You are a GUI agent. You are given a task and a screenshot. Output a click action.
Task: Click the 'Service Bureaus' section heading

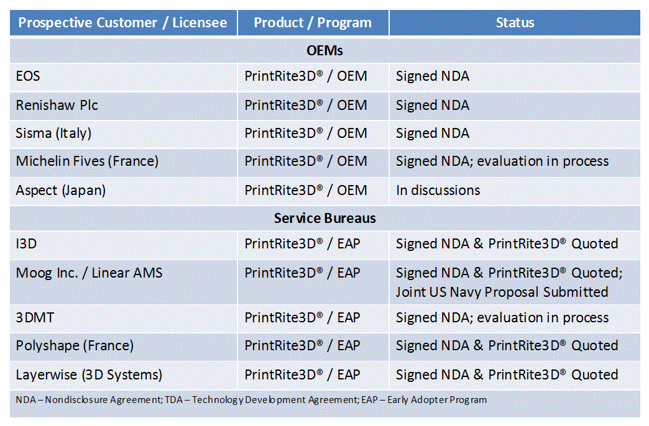click(x=324, y=219)
